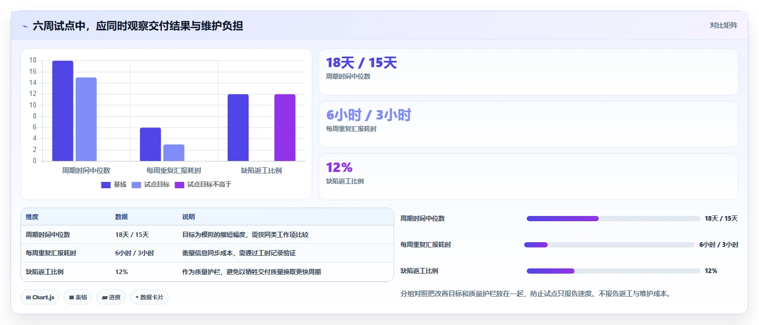Click the 试点目标不高于 purple legend box
Screen dimensions: 759x325
coord(179,185)
